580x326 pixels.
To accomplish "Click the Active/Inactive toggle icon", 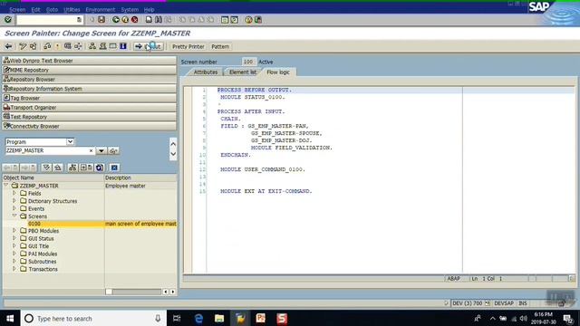I will (33, 46).
